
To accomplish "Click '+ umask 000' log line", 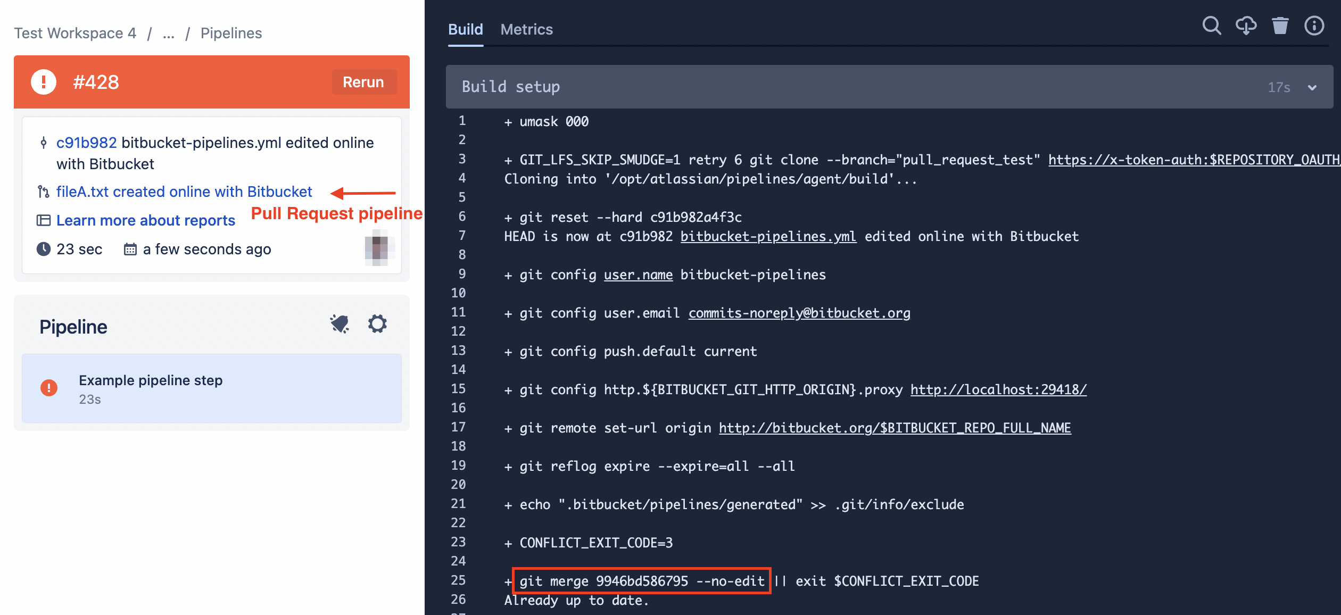I will (x=547, y=121).
